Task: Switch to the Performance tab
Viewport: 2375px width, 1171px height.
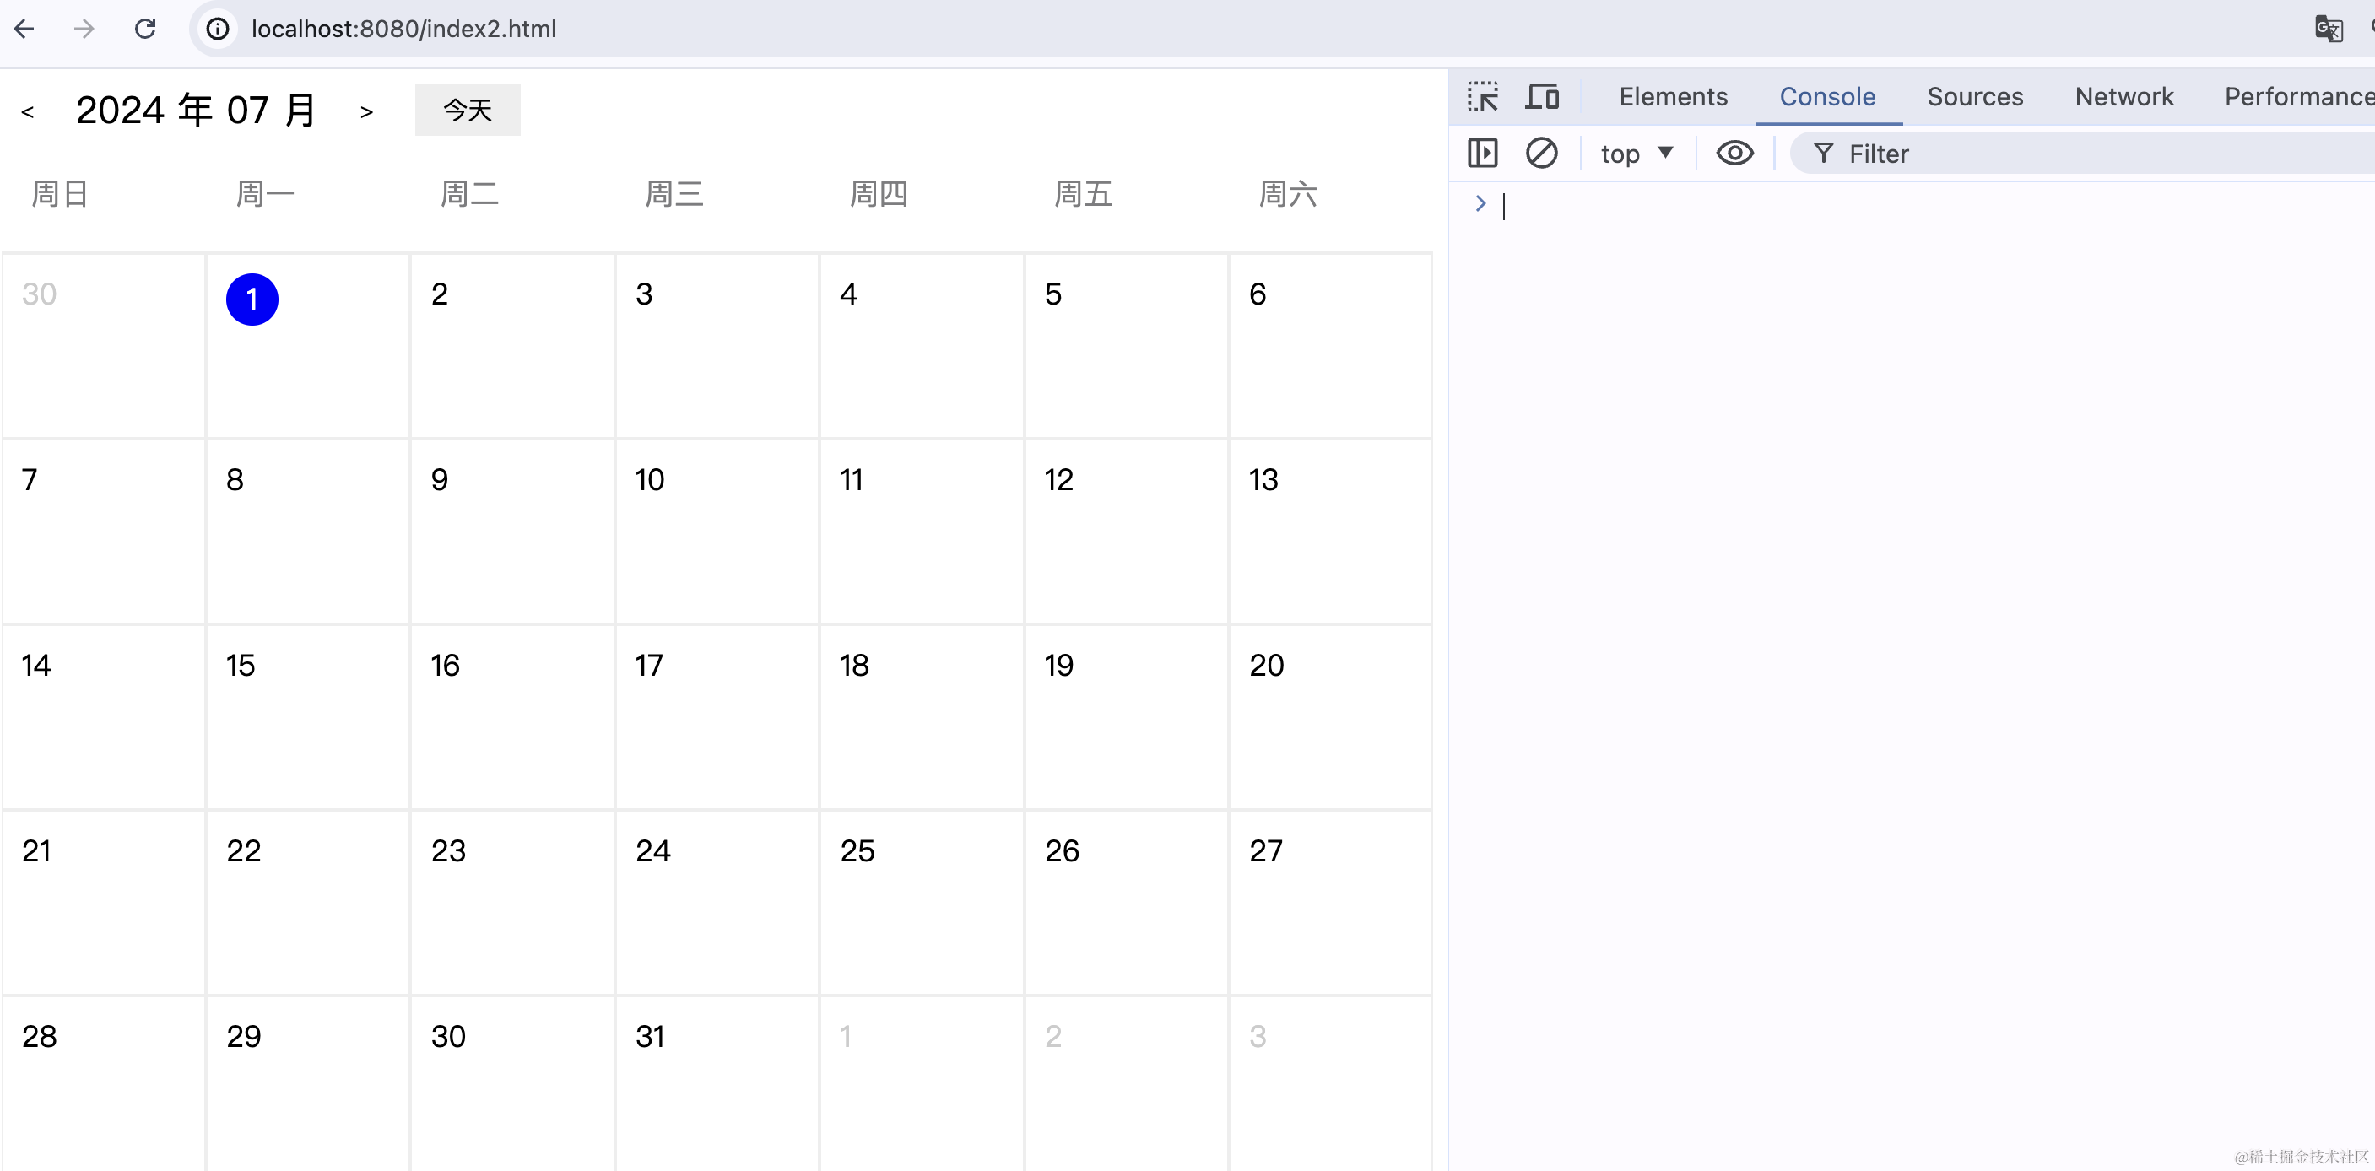Action: [2298, 96]
